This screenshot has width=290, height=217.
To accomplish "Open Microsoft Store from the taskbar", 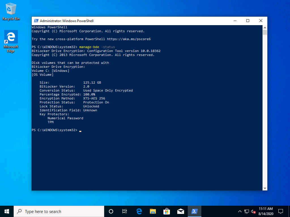I will pos(167,211).
